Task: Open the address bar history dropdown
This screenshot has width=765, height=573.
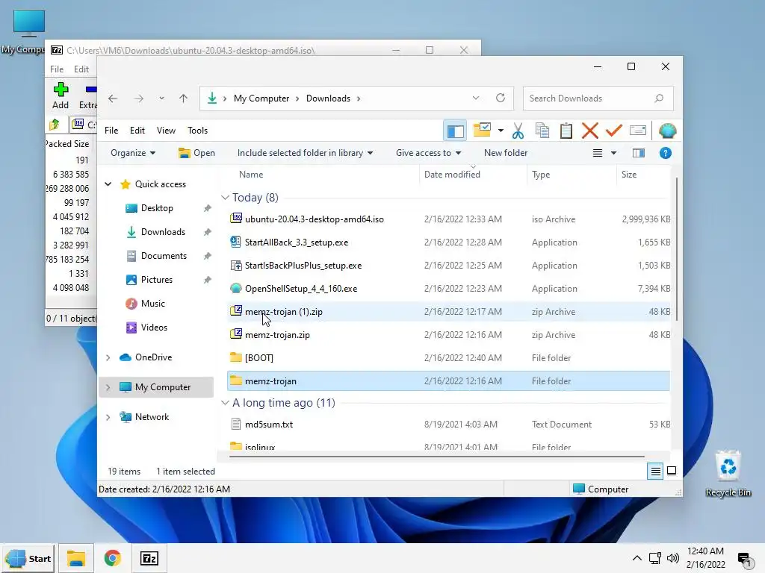Action: pyautogui.click(x=476, y=98)
